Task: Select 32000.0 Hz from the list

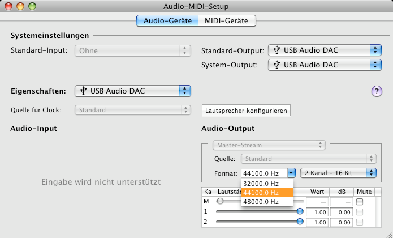Action: 267,184
